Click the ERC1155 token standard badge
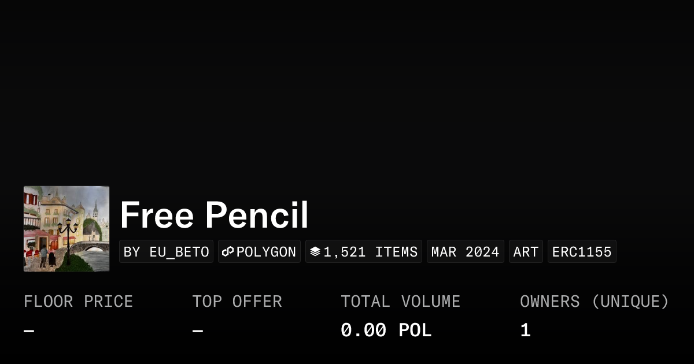This screenshot has height=364, width=694. pos(582,251)
